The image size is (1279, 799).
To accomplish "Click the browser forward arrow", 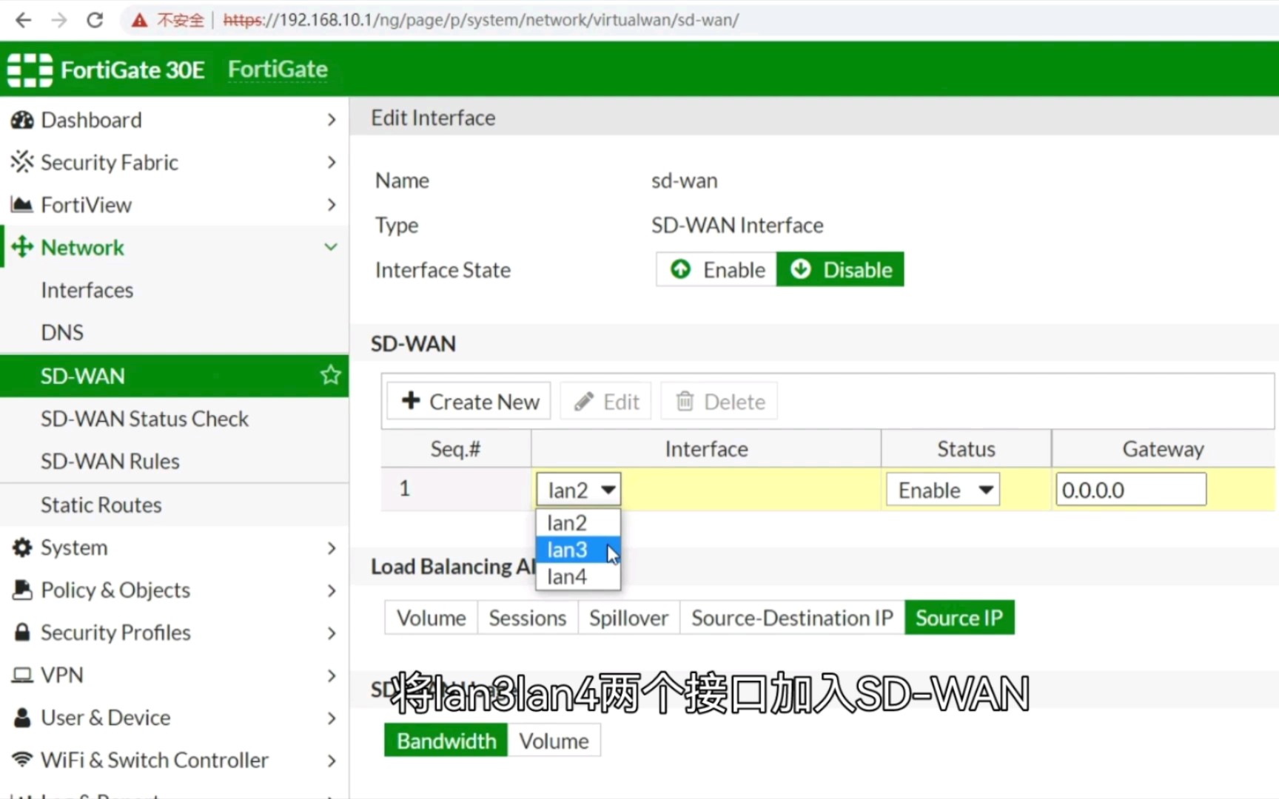I will pos(59,20).
